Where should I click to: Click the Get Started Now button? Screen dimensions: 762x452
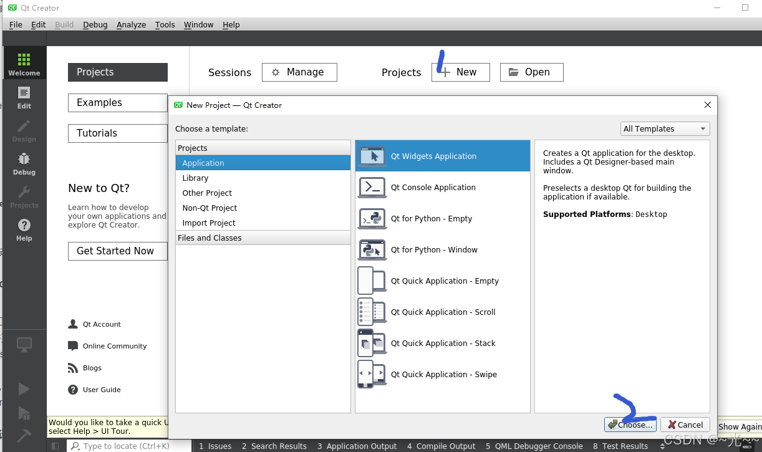tap(118, 251)
